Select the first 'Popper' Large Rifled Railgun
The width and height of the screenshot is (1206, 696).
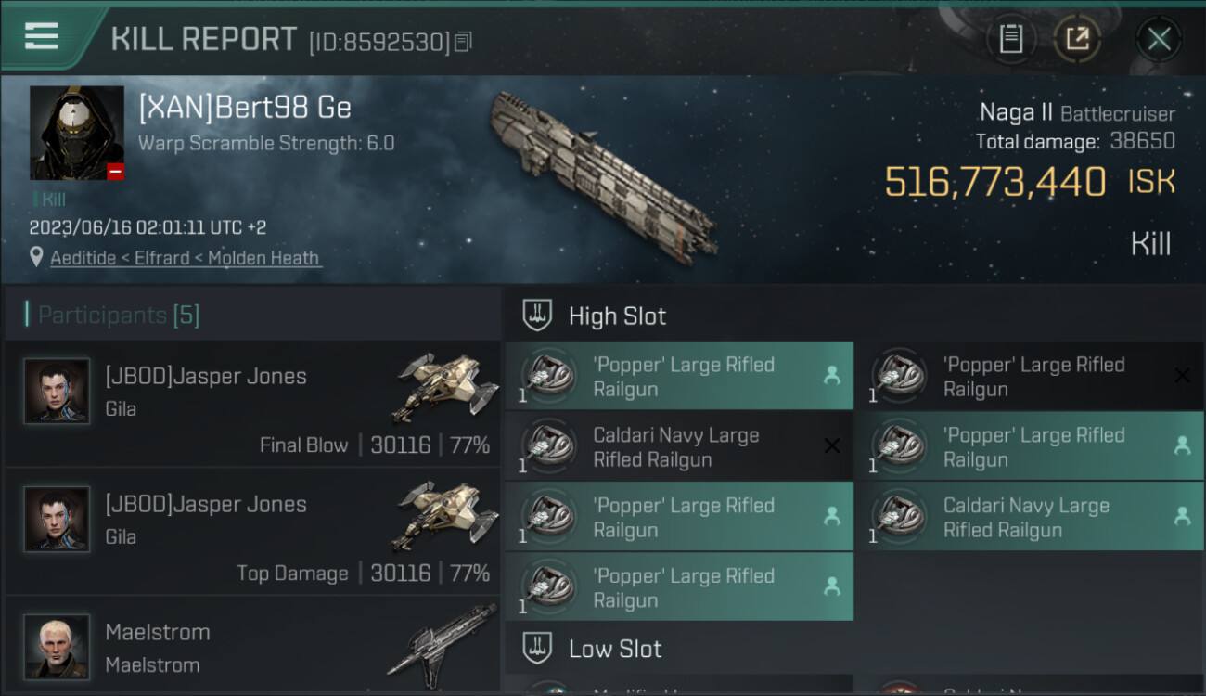click(x=679, y=376)
